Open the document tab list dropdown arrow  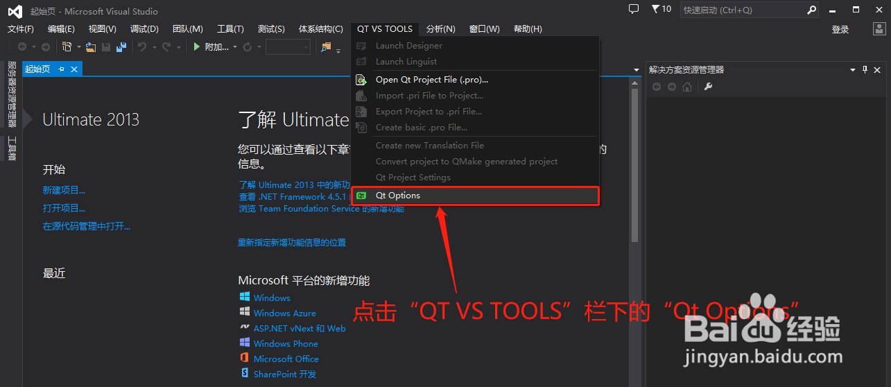click(637, 69)
